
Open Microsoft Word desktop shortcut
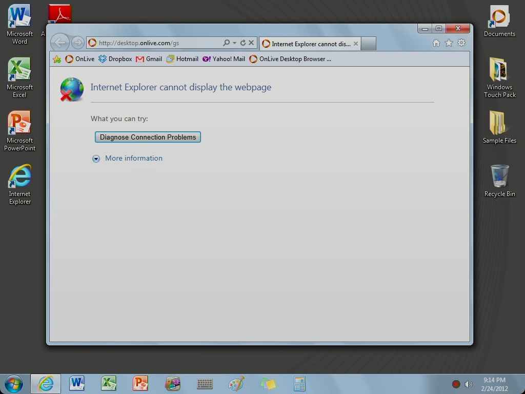tap(19, 25)
